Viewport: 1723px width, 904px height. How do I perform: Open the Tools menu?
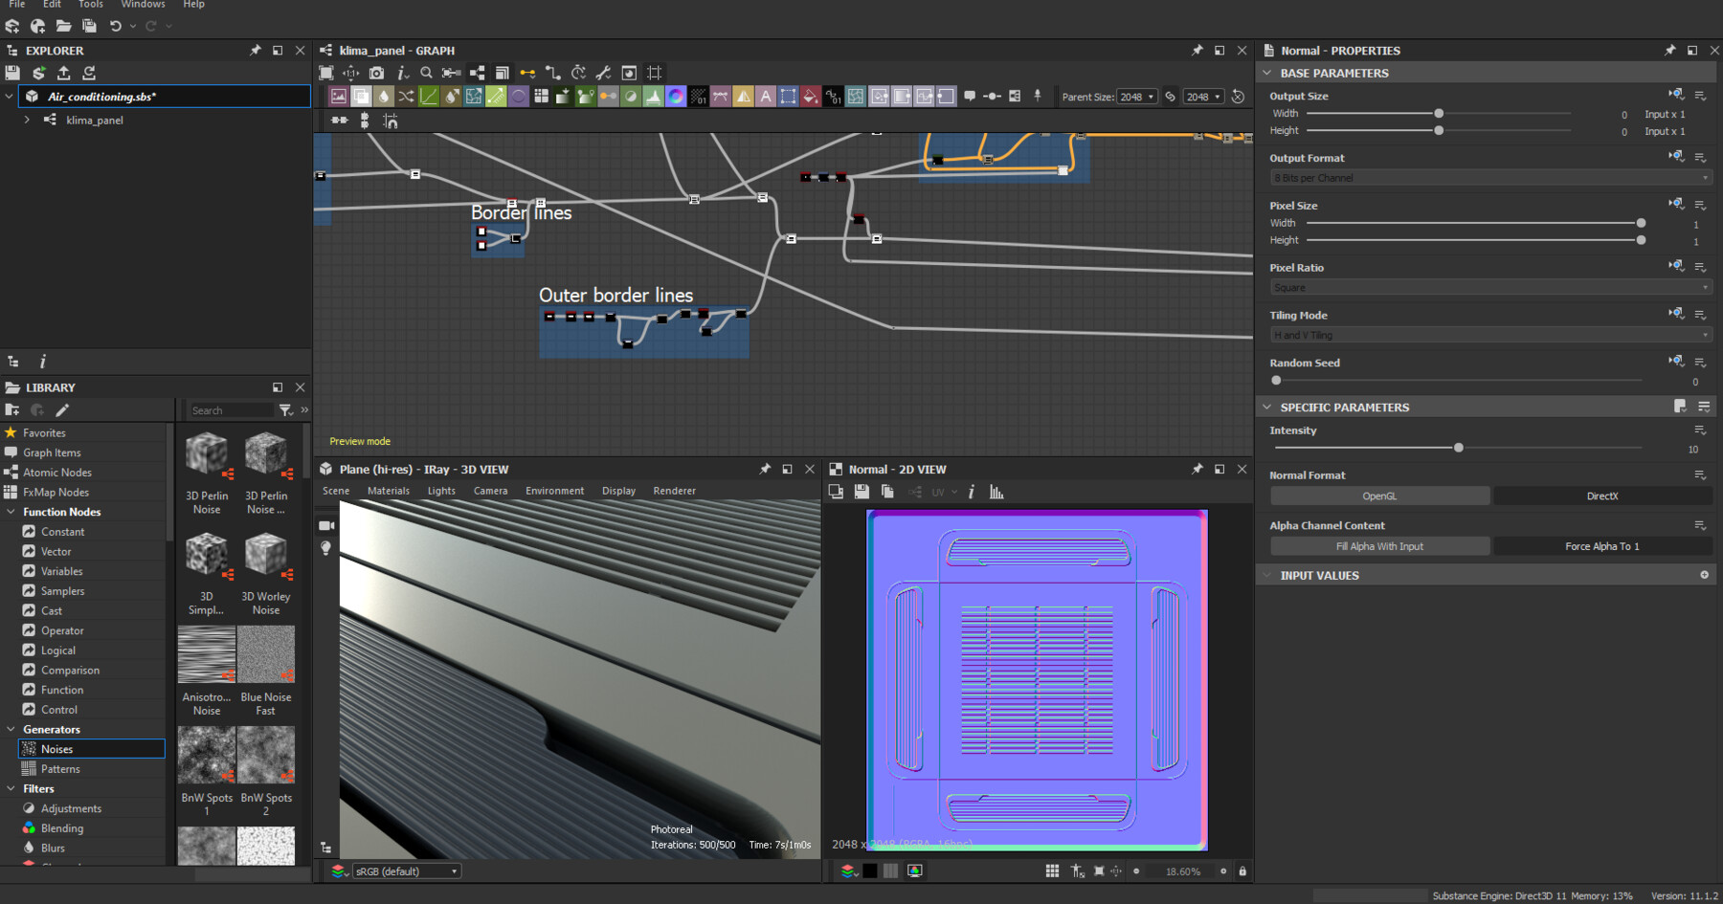pyautogui.click(x=91, y=5)
